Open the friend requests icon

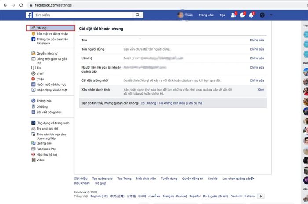click(233, 15)
